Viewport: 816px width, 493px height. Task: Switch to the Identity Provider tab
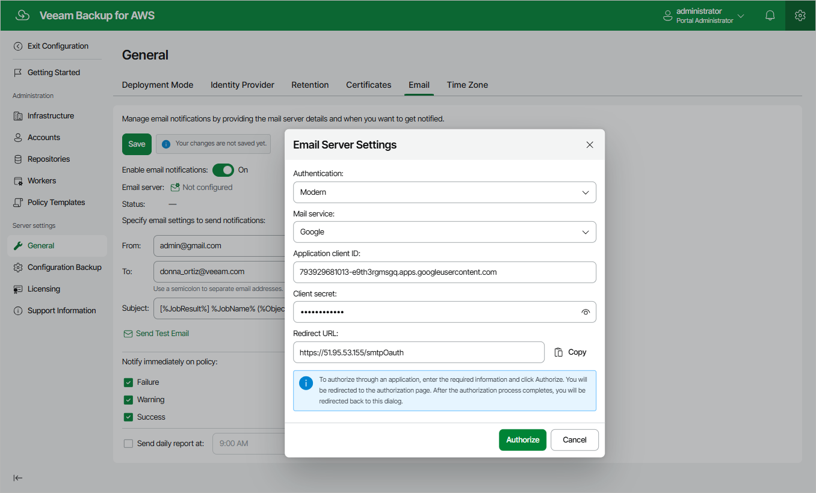(243, 85)
